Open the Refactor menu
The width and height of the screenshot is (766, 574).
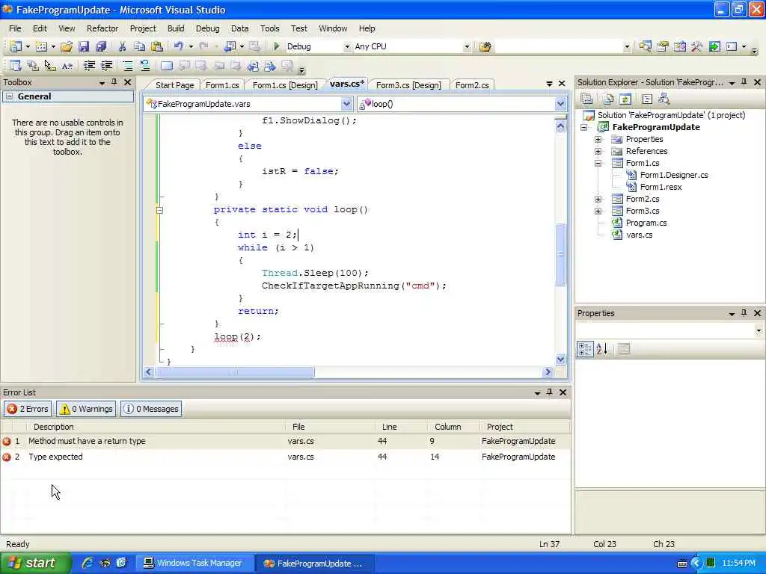[x=102, y=28]
